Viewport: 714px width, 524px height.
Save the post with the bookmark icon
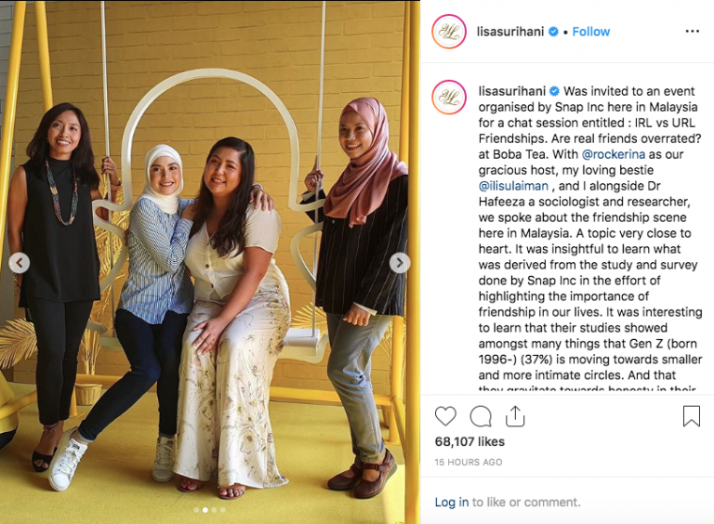[692, 416]
